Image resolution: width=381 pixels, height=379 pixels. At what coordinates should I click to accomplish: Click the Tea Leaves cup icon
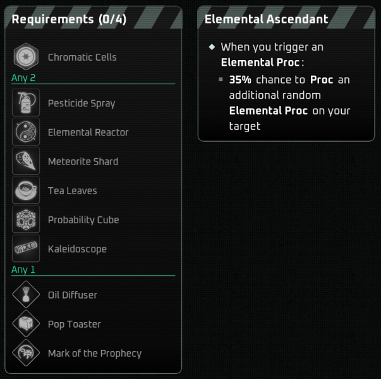[x=26, y=190]
